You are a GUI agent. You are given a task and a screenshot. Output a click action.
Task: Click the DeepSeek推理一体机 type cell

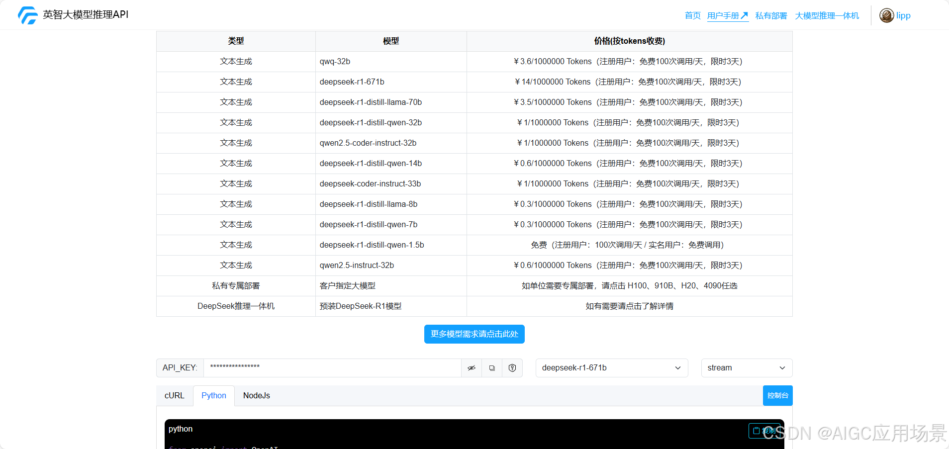236,306
